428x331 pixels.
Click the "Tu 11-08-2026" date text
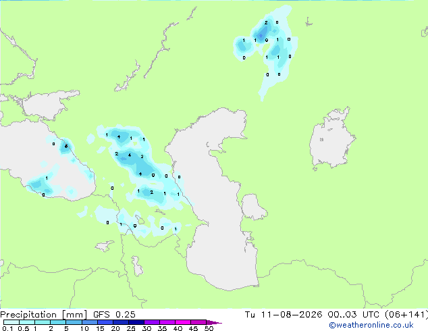[x=284, y=315]
